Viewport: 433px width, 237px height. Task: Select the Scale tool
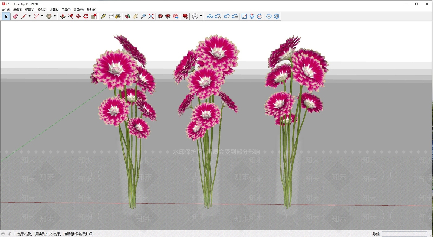pyautogui.click(x=94, y=17)
